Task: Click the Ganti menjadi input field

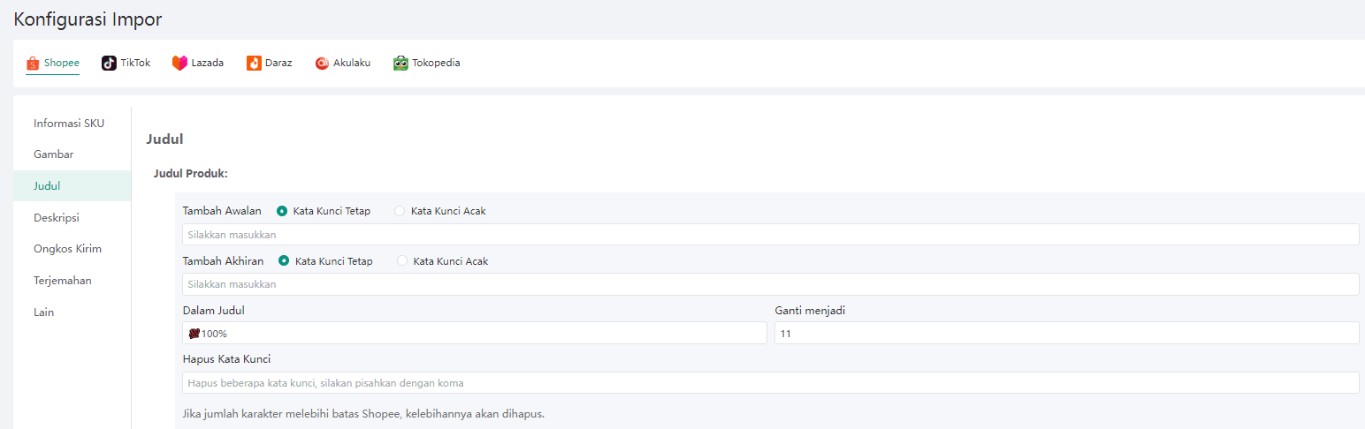Action: coord(1066,333)
